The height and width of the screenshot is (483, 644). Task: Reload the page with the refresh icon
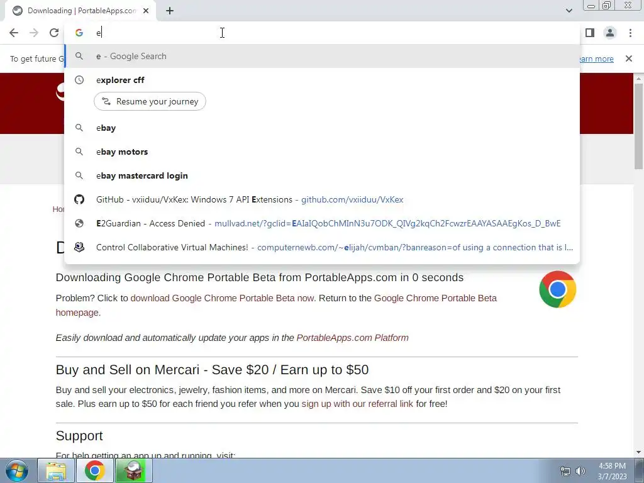click(x=54, y=33)
